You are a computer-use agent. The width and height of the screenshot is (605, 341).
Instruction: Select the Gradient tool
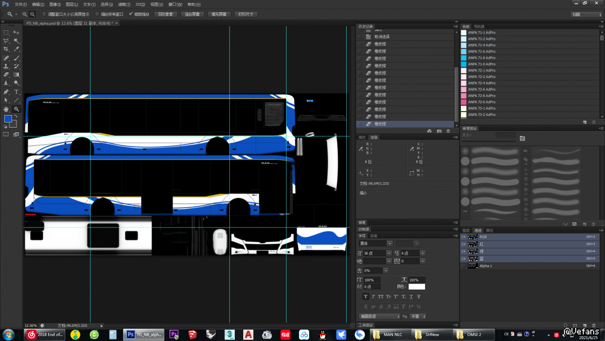[17, 75]
